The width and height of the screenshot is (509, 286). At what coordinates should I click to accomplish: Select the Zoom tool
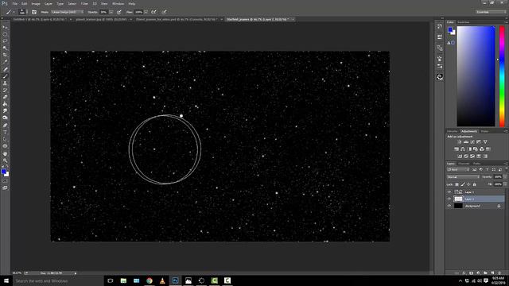pos(5,160)
